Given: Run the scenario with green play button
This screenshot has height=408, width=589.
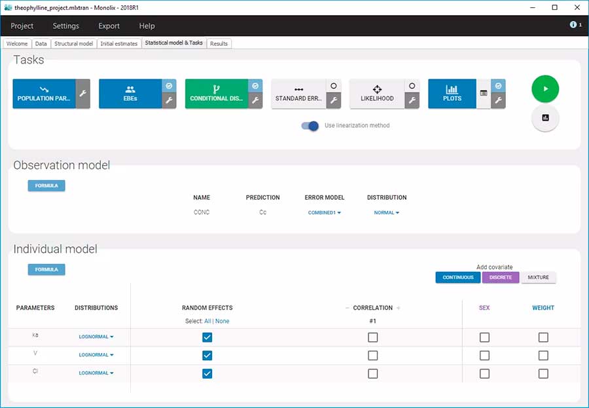Looking at the screenshot, I should click(545, 88).
